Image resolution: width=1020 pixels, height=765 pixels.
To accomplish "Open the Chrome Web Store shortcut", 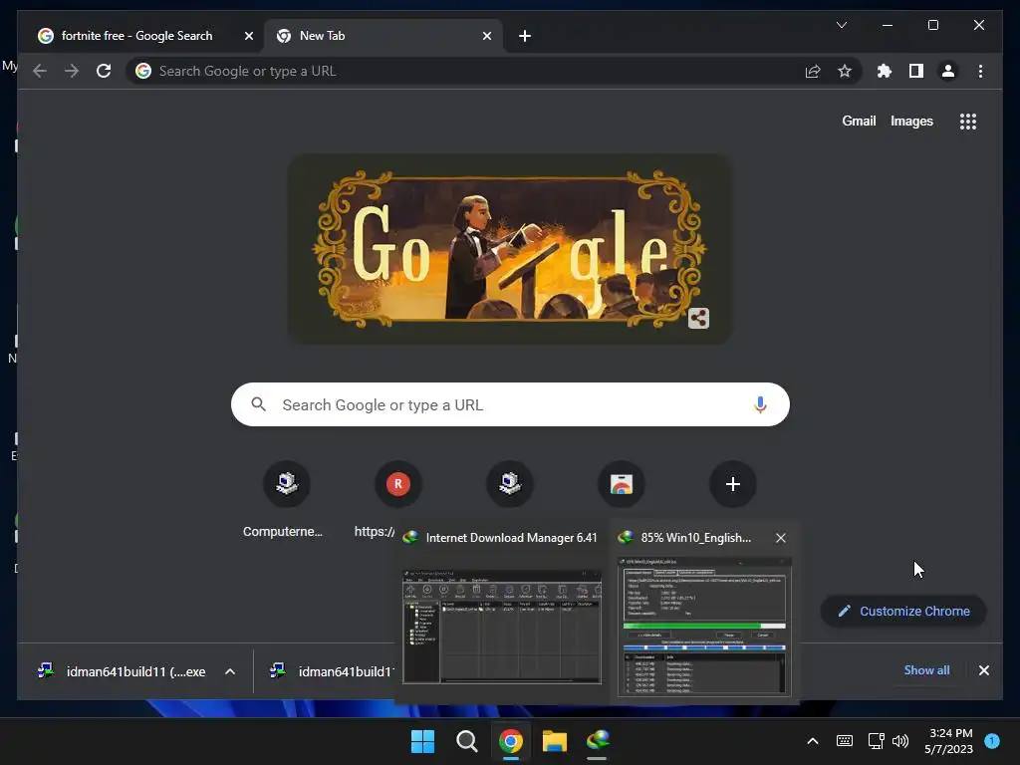I will pos(622,484).
